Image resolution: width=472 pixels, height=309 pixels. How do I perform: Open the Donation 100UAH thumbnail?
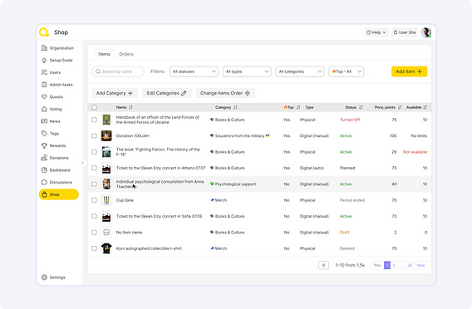[x=106, y=135]
